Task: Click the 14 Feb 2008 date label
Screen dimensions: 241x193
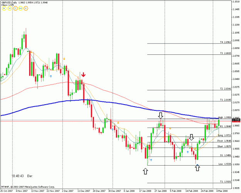Action: (192, 191)
